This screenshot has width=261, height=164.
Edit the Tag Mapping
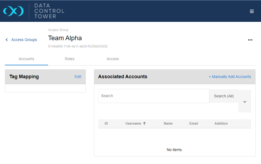(x=78, y=77)
